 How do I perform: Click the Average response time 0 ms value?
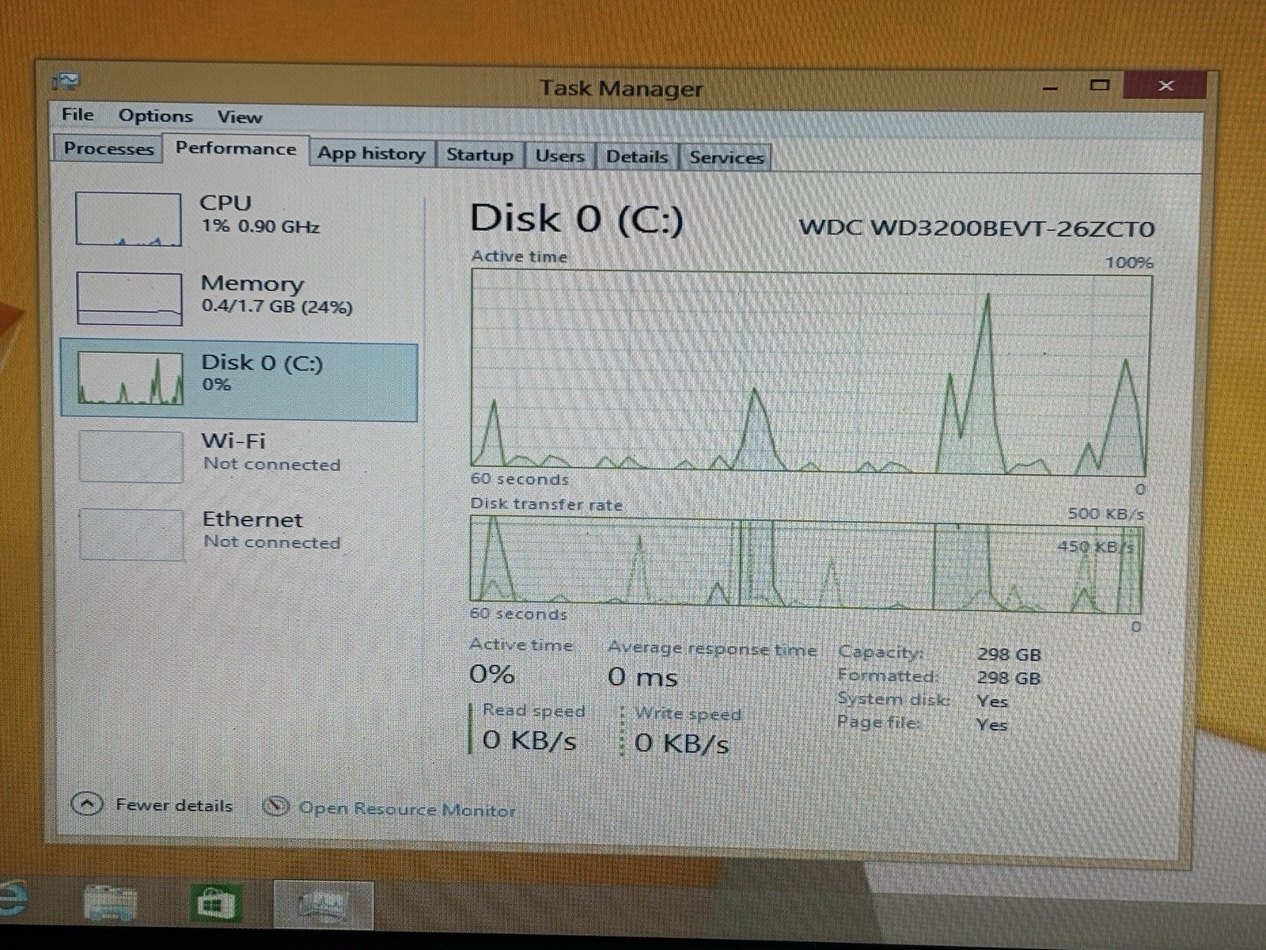click(x=642, y=677)
